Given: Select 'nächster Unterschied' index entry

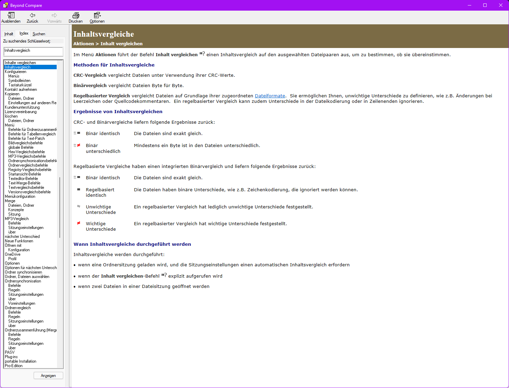Looking at the screenshot, I should (x=22, y=237).
